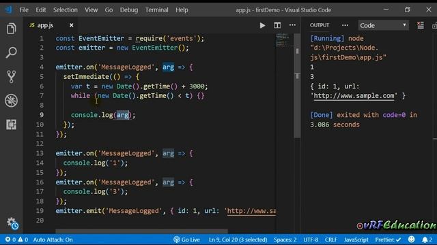
Task: Clear output with the clear icon
Action: click(421, 25)
